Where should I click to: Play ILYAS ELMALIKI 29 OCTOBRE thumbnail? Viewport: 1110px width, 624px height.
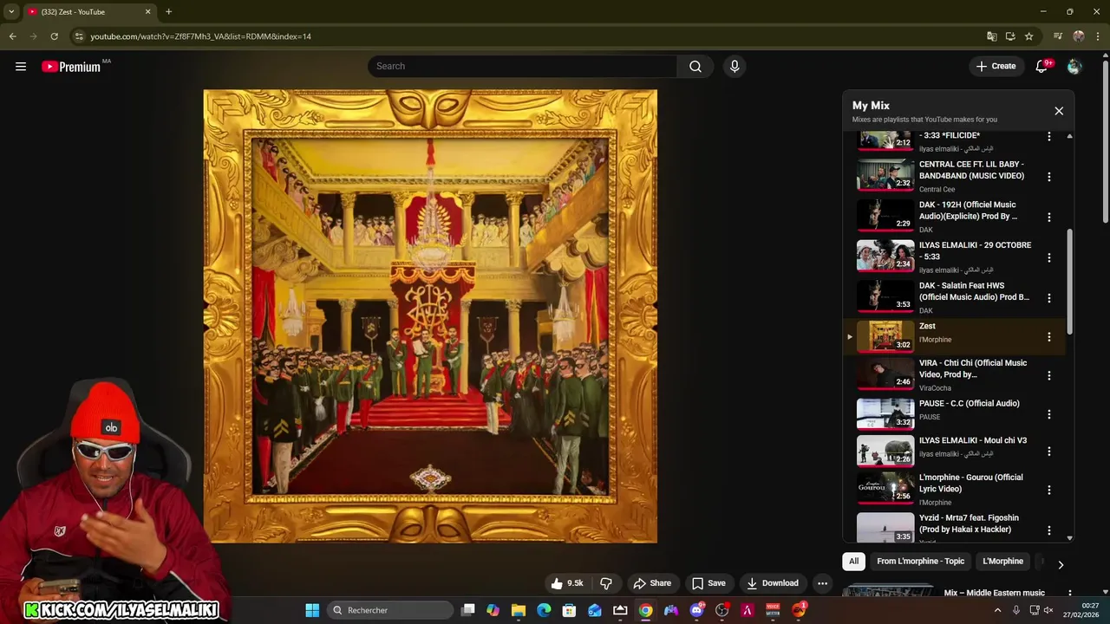coord(885,257)
